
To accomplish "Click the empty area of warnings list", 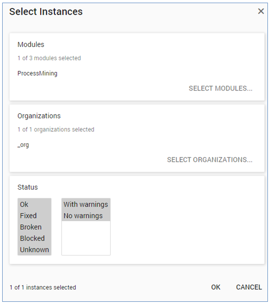I will [86, 238].
